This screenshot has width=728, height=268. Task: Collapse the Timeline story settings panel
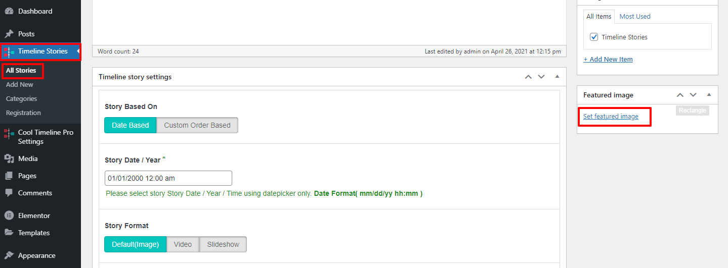(x=557, y=77)
